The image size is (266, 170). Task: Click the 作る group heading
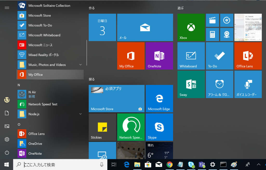coord(92,8)
